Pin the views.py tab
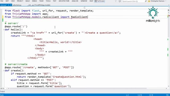170x96 pixels. [8, 5]
